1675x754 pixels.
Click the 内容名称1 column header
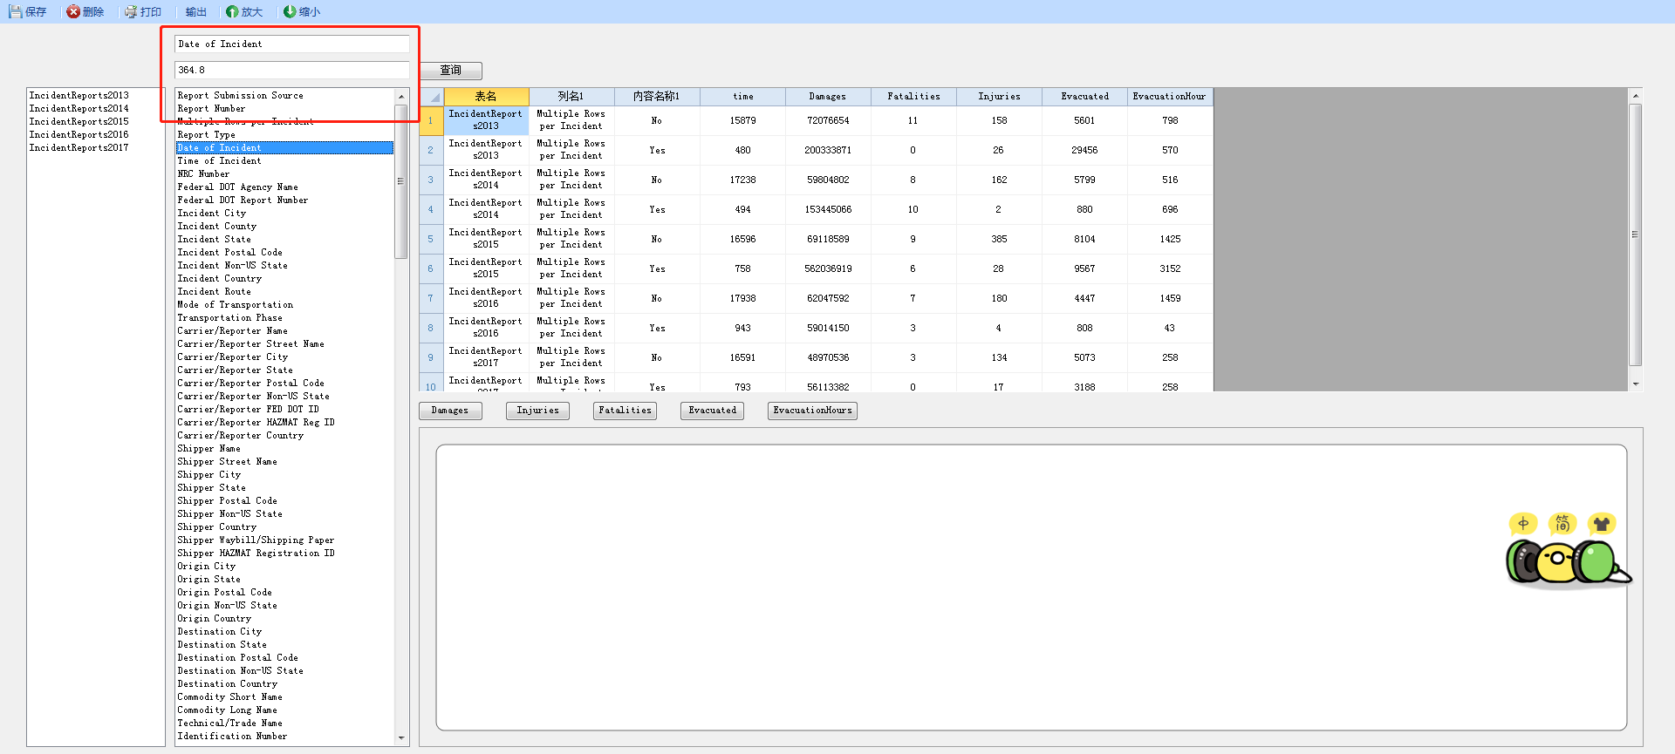click(x=657, y=97)
